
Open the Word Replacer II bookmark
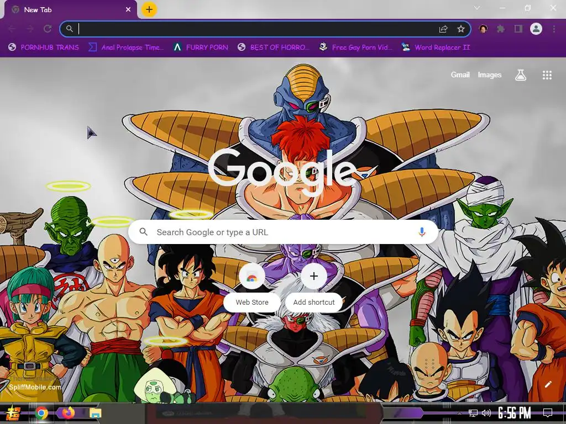tap(436, 47)
